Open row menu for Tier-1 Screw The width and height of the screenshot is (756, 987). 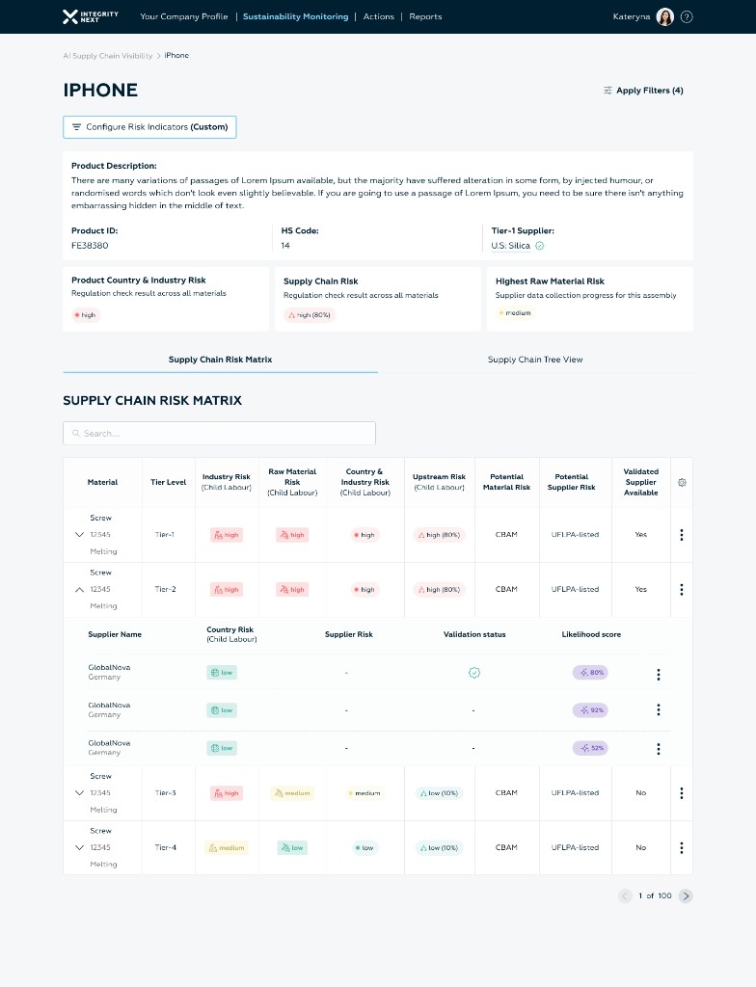tap(681, 535)
